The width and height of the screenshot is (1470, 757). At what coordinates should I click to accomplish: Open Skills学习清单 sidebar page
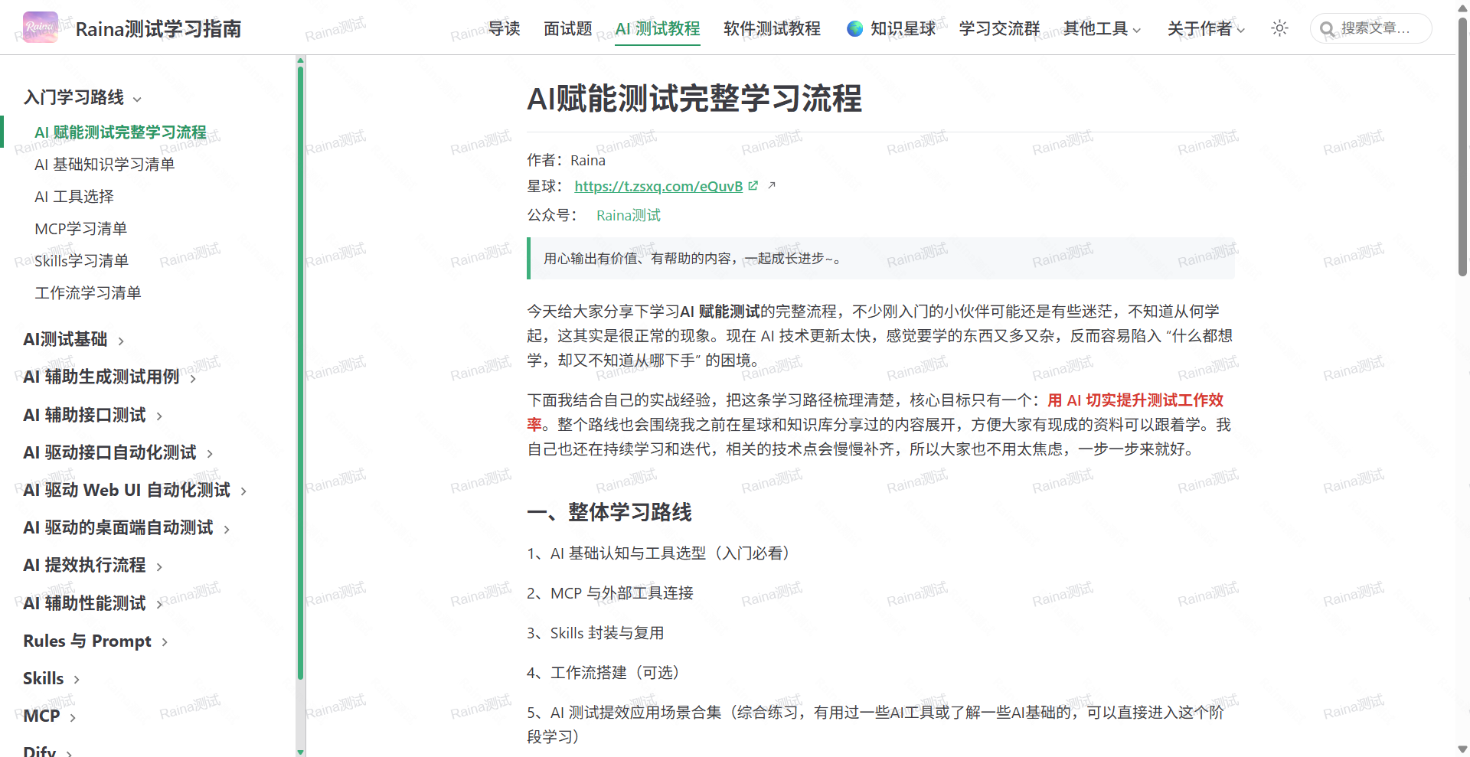click(x=82, y=261)
